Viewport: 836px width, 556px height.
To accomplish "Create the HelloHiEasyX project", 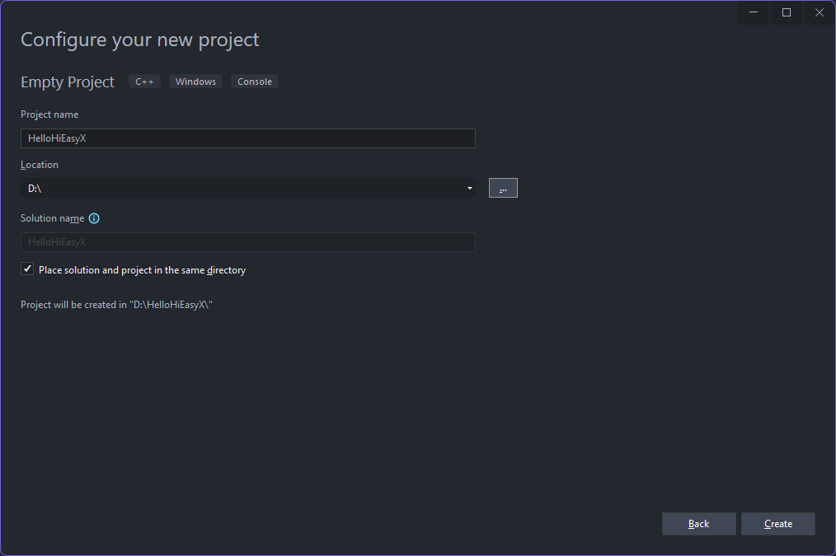I will [x=778, y=524].
